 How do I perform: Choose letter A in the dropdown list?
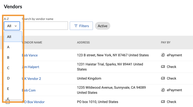click(13, 47)
